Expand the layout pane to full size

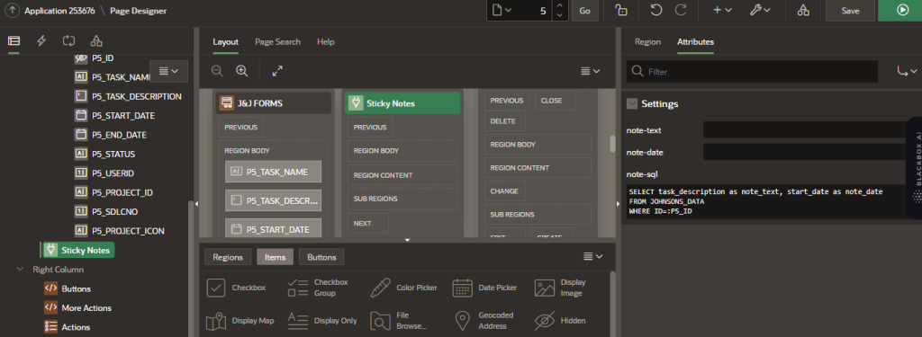point(277,71)
